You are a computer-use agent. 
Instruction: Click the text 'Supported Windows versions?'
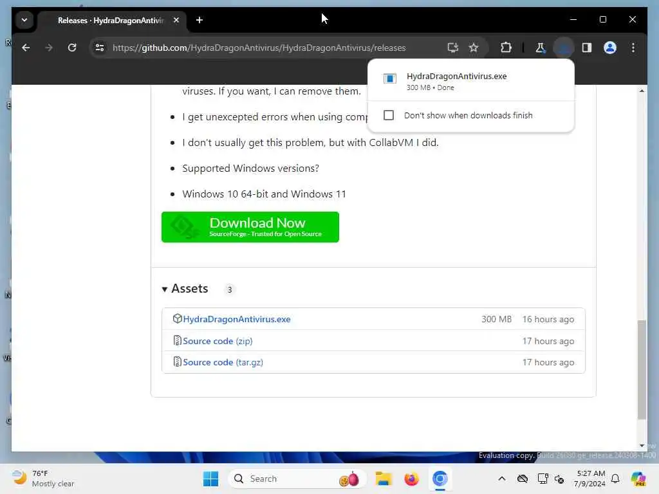pos(250,169)
